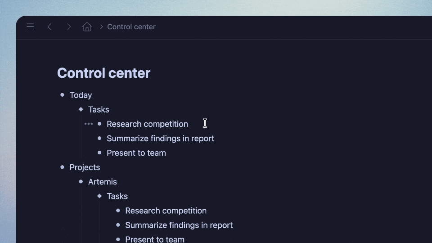Click the Control center page title

103,73
